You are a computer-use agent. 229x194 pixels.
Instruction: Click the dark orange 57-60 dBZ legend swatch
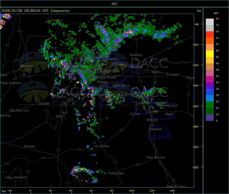(210, 41)
